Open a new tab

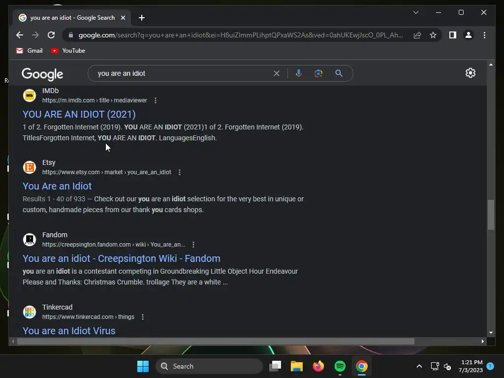tap(142, 18)
